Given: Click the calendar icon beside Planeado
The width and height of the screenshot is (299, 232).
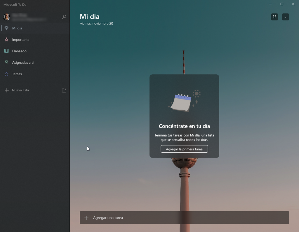Looking at the screenshot, I should (x=6, y=51).
